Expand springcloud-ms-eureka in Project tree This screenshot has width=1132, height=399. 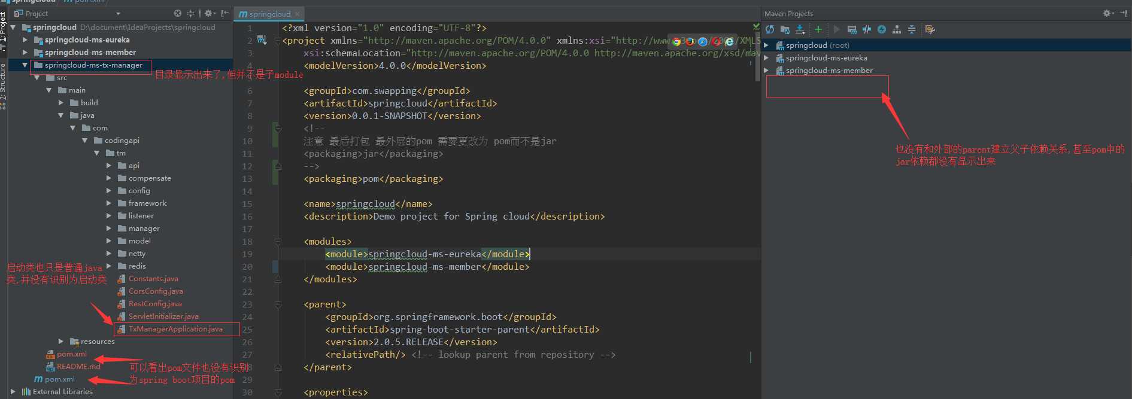pyautogui.click(x=25, y=40)
